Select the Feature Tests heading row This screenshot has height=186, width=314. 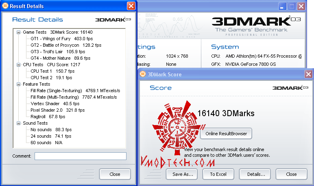click(37, 84)
